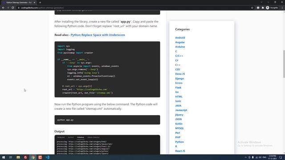The image size is (285, 160).
Task: Close the Python Sitemap Generator tab
Action: [34, 3]
